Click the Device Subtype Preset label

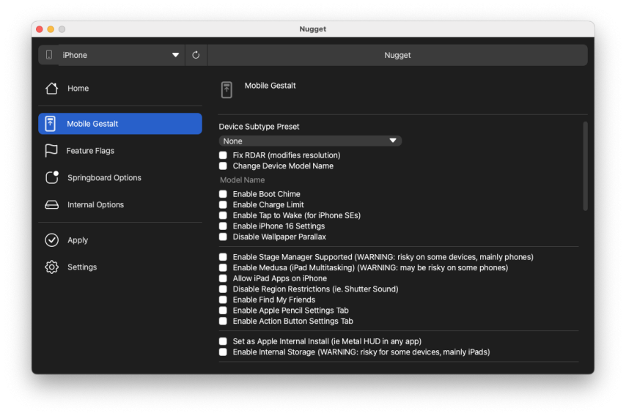pos(259,127)
